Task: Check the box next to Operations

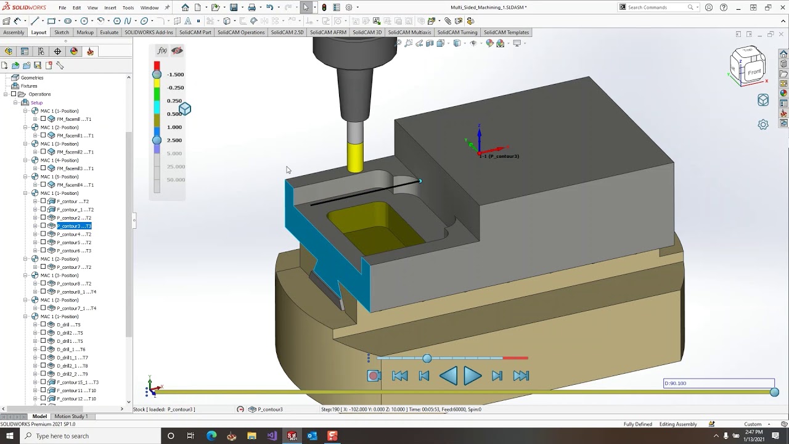Action: tap(14, 94)
